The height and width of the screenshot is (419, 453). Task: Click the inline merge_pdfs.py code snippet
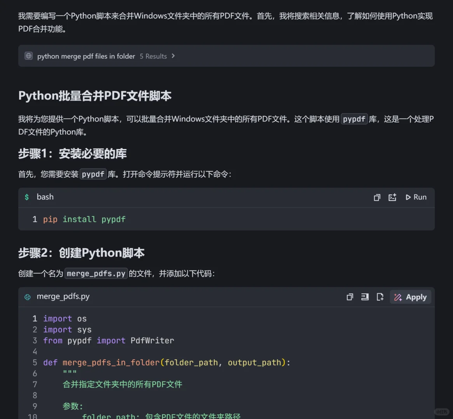[96, 273]
